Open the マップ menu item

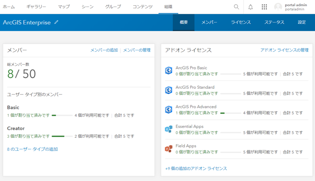(x=64, y=7)
